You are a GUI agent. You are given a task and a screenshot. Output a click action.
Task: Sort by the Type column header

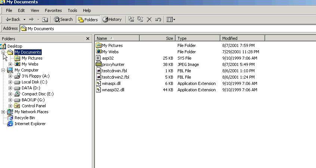pyautogui.click(x=198, y=38)
